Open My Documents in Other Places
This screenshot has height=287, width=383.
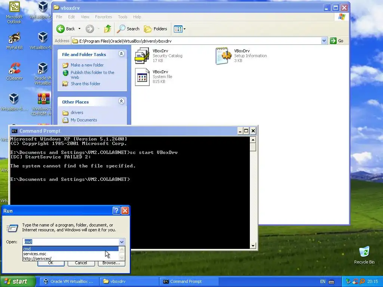[x=84, y=120]
